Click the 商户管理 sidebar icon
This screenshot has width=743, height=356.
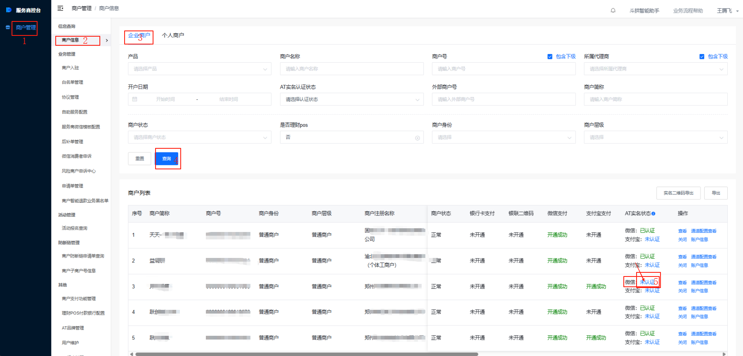(8, 28)
